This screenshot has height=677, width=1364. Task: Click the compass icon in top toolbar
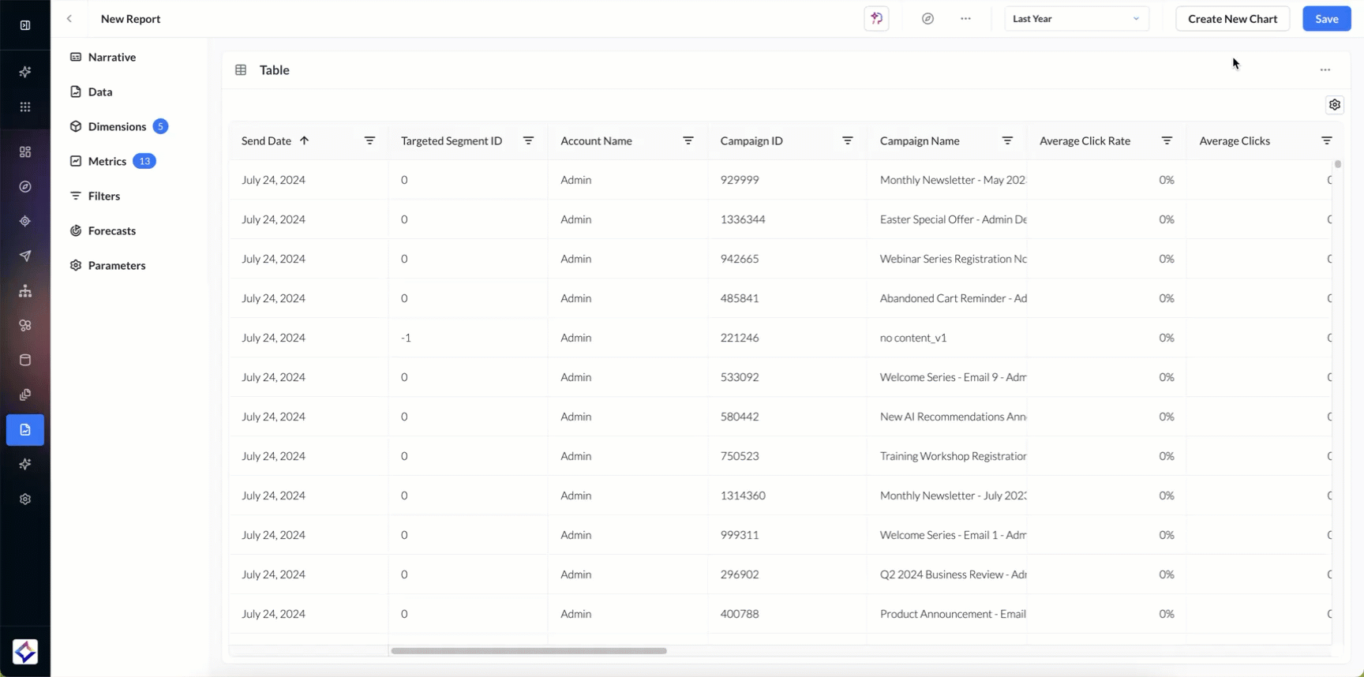pyautogui.click(x=927, y=19)
